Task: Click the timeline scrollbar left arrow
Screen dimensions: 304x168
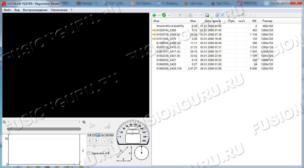Action: coord(8,122)
